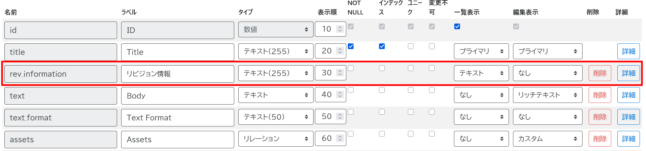Check NOT NULL checkbox for rev_information row

(351, 68)
